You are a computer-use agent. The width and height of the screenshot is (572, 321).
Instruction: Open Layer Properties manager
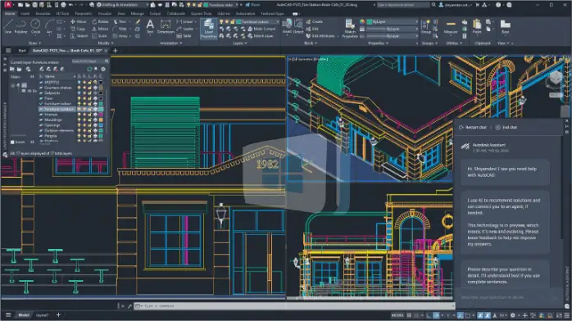click(x=209, y=29)
